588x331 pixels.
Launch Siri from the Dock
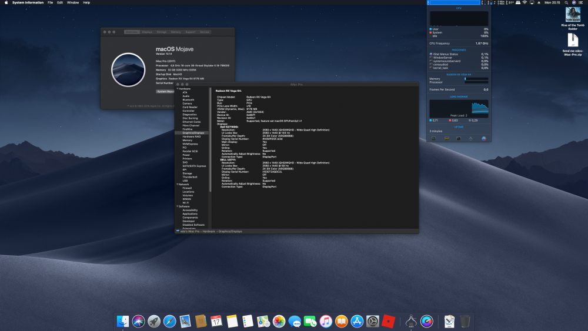[x=138, y=321]
